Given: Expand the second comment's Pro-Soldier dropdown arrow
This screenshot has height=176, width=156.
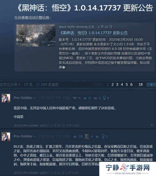Looking at the screenshot, I should 35,137.
